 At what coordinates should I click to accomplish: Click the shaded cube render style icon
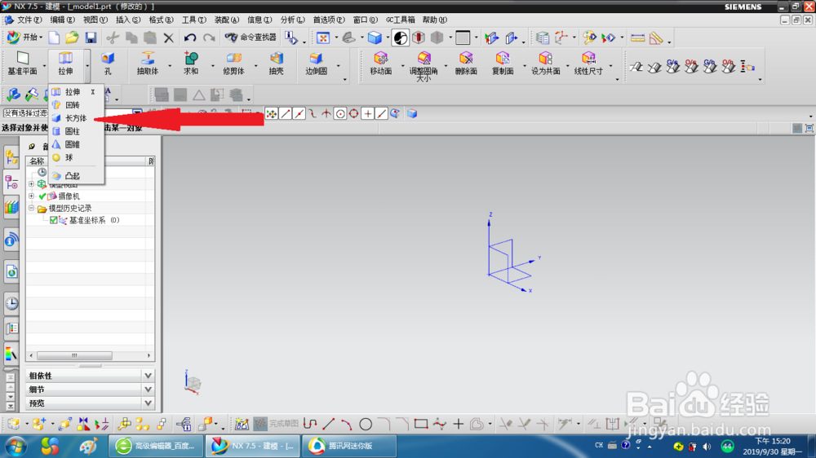[x=375, y=37]
